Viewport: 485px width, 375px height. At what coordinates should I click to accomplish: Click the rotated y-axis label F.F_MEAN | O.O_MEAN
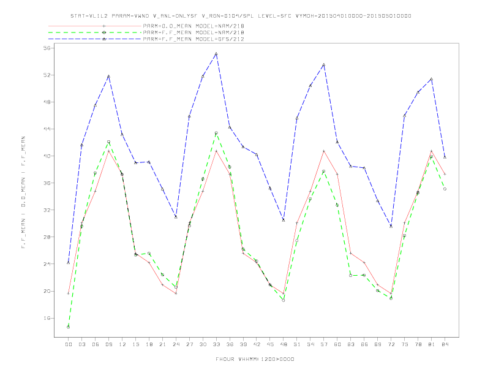(x=23, y=192)
